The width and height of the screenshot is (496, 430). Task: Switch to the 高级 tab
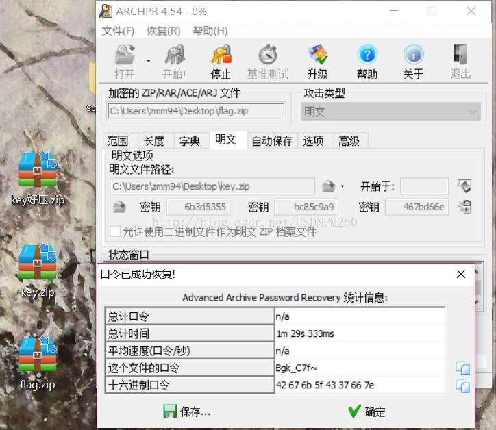351,140
